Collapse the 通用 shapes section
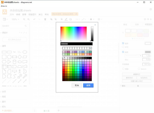 (4, 46)
